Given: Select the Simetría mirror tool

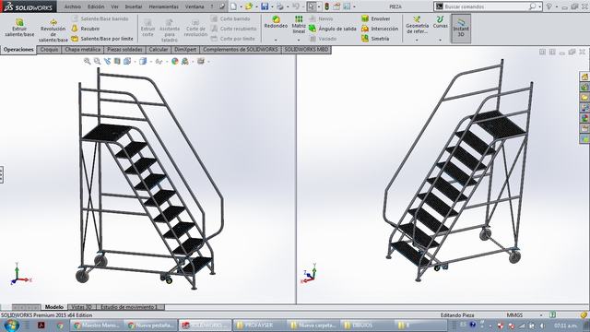Looking at the screenshot, I should click(x=375, y=39).
